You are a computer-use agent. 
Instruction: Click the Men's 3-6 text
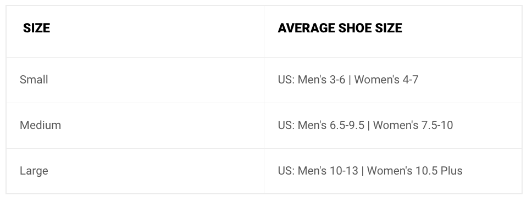click(x=322, y=80)
